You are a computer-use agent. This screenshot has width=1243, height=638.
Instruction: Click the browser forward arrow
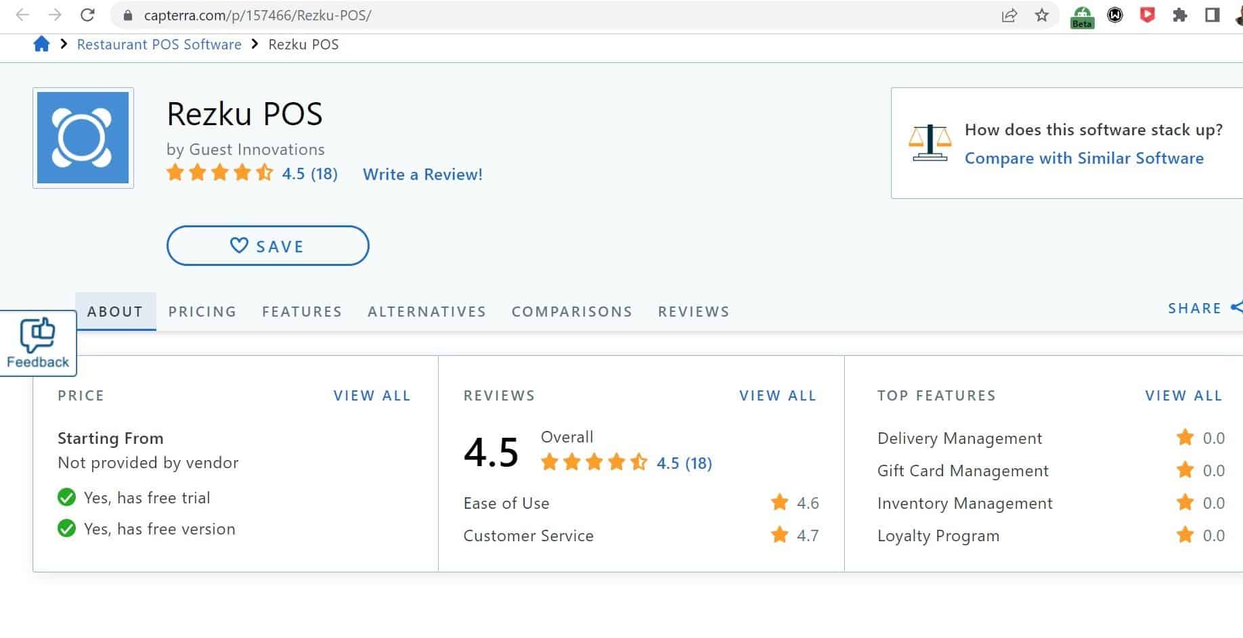(x=55, y=15)
